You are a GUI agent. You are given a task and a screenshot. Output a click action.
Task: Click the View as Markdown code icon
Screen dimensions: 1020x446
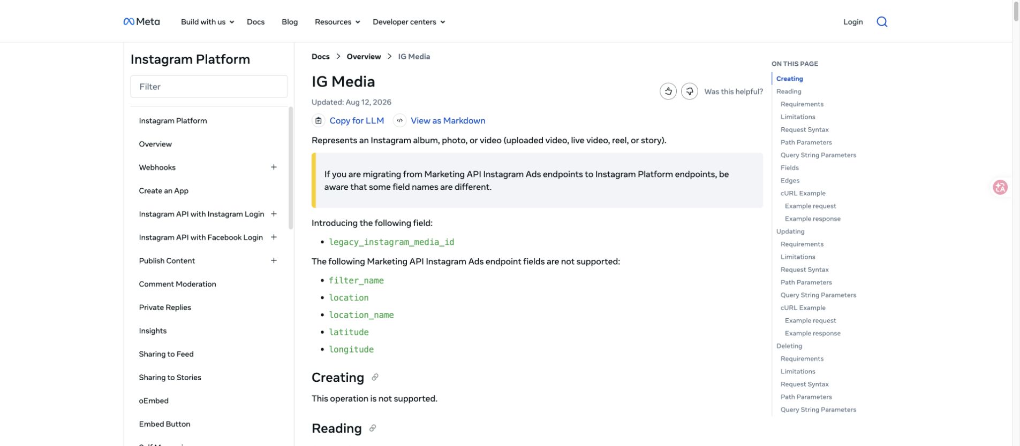pyautogui.click(x=399, y=120)
